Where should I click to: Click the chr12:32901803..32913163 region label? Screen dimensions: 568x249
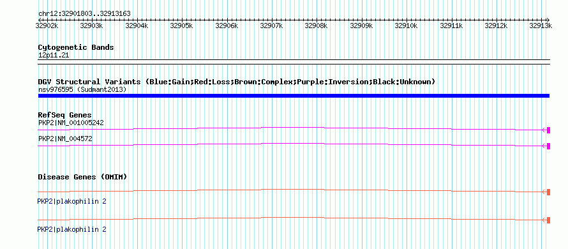(84, 14)
